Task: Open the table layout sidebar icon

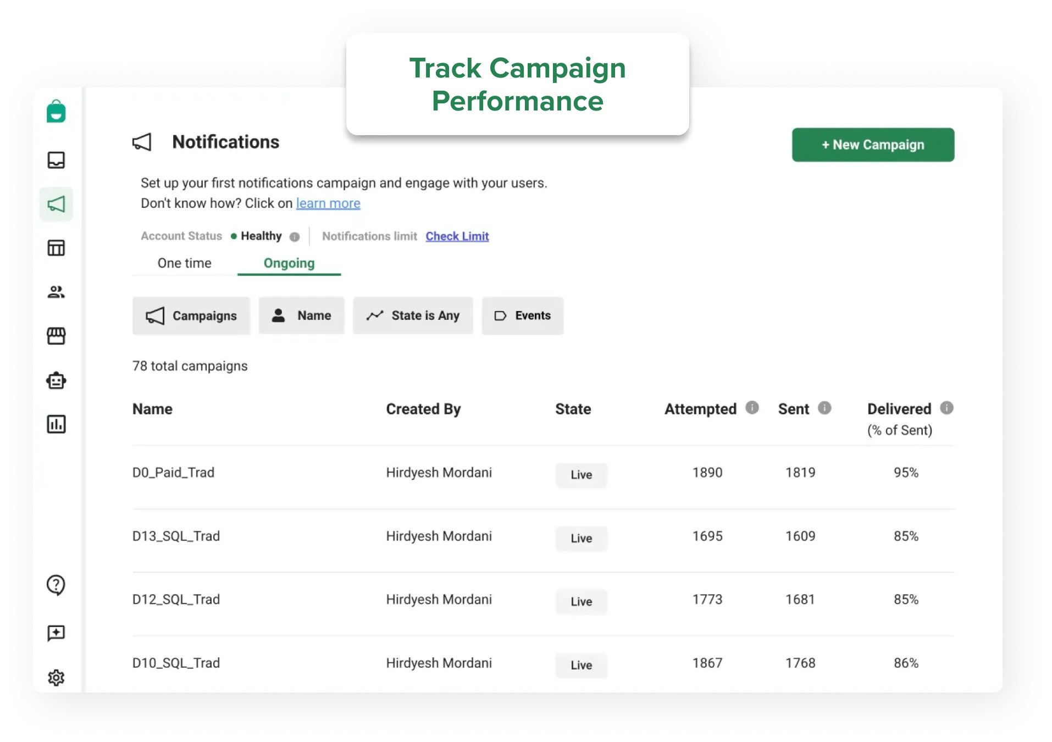Action: click(56, 248)
